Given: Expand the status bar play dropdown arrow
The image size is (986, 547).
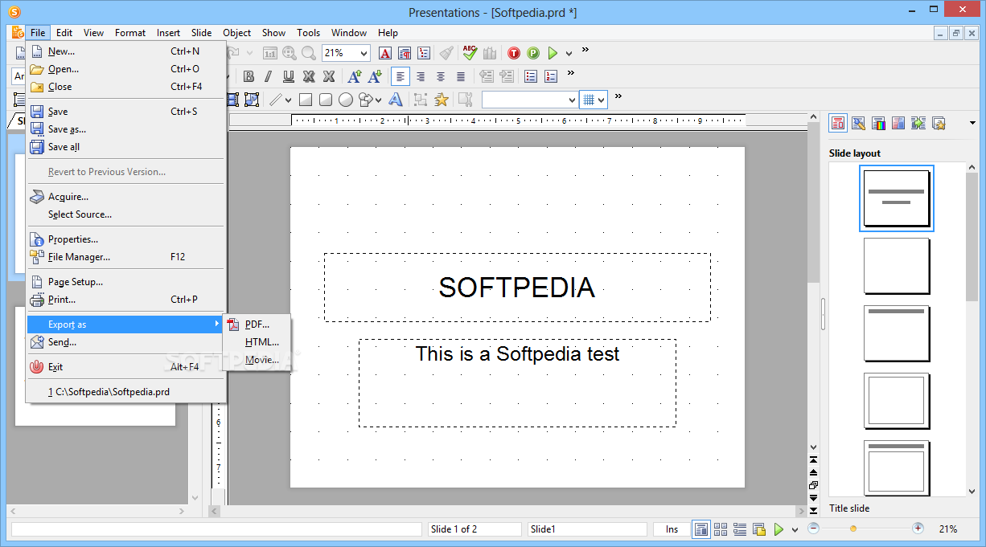Looking at the screenshot, I should pos(795,529).
